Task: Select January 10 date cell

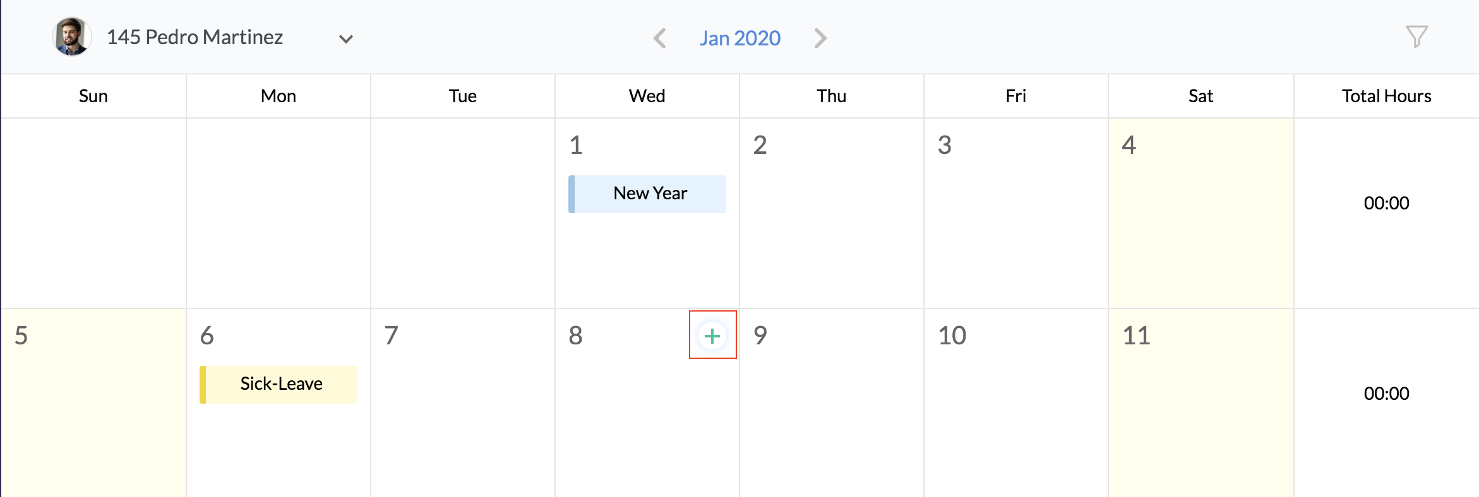Action: (1015, 404)
